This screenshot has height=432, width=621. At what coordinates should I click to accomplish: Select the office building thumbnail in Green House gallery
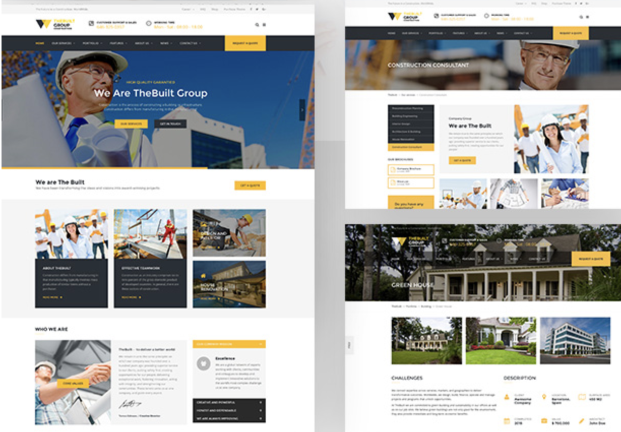coord(575,341)
